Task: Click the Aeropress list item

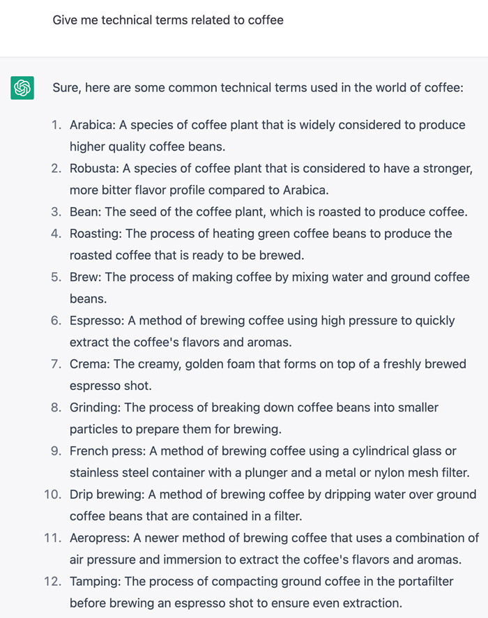Action: click(274, 549)
